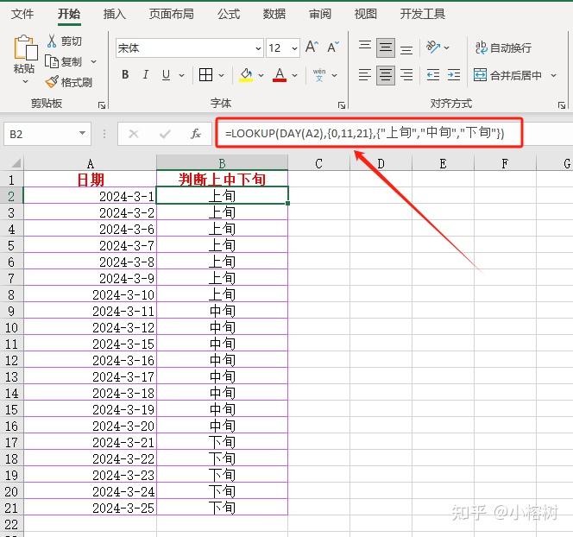Viewport: 573px width, 537px height.
Task: Switch to the 插入 (Insert) tab
Action: [x=115, y=14]
